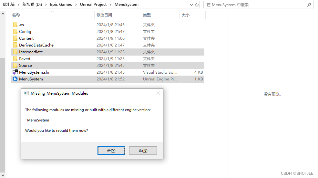
Task: Expand the chevron after Unreal Project breadcrumb
Action: pyautogui.click(x=110, y=5)
